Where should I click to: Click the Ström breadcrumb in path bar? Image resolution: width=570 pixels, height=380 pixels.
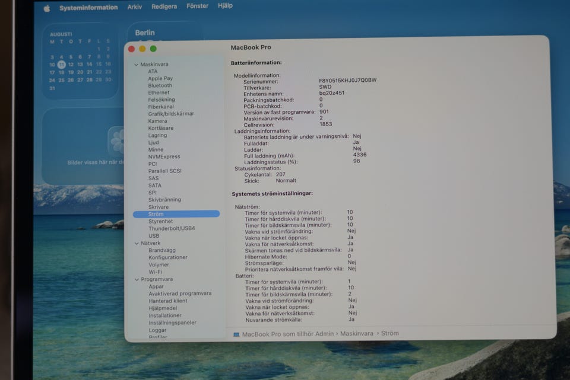pos(389,333)
